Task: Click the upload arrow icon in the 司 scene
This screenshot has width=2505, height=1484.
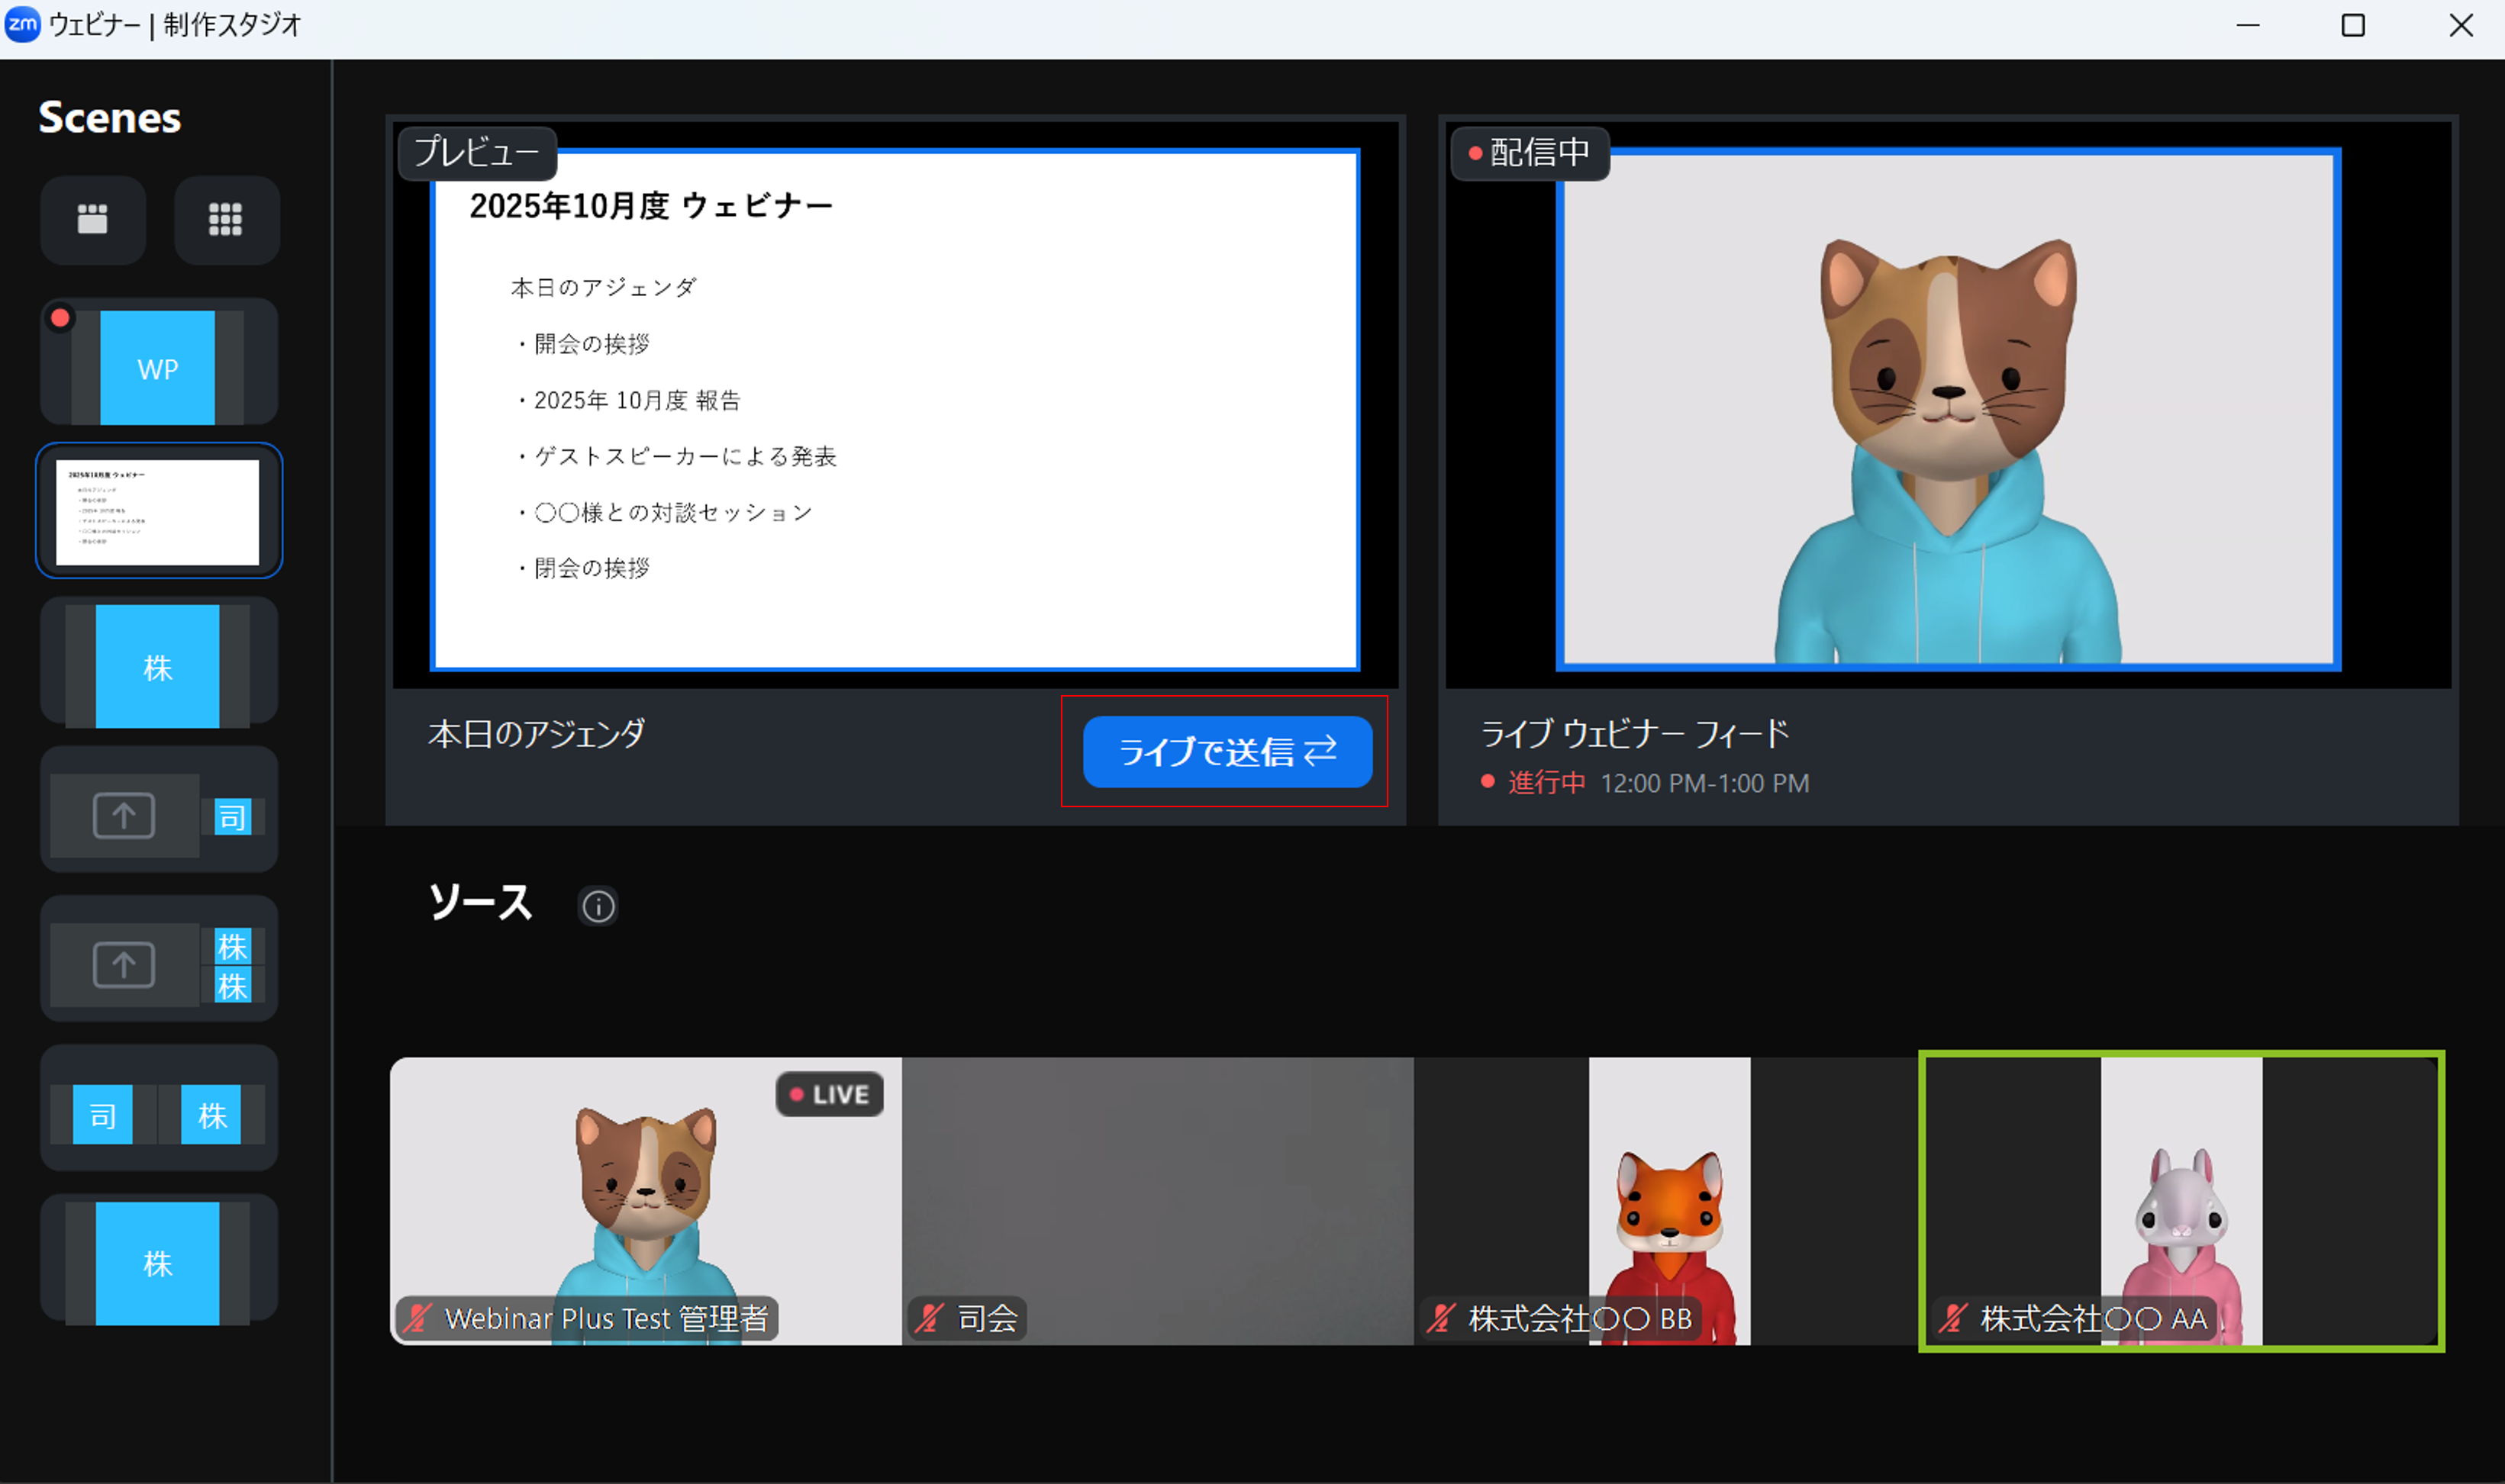Action: [x=124, y=815]
